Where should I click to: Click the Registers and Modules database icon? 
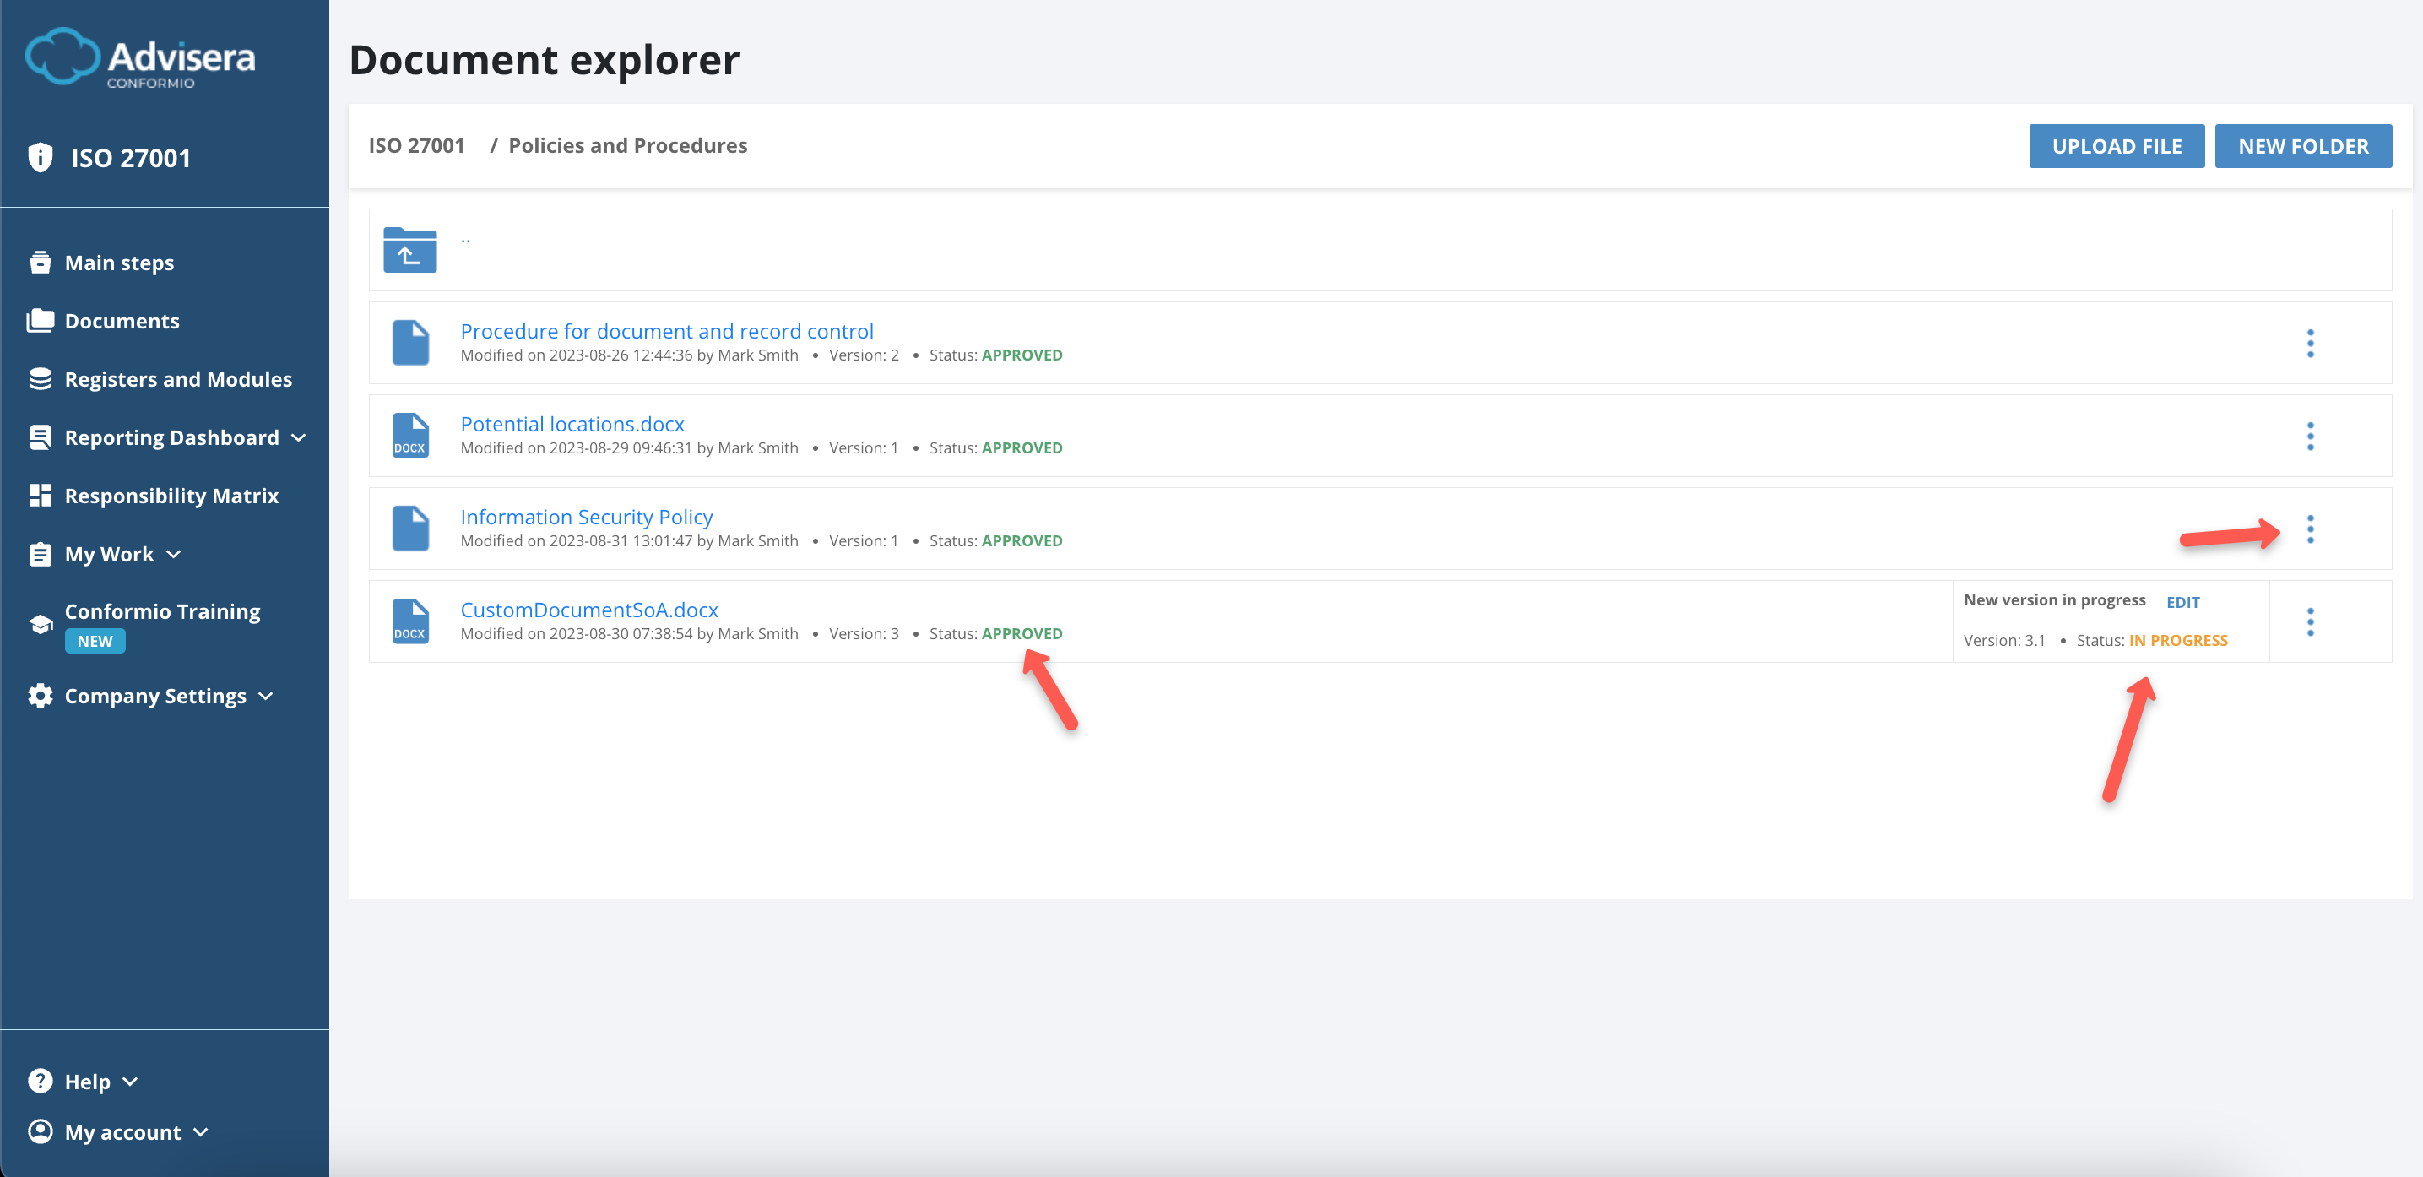pyautogui.click(x=41, y=378)
